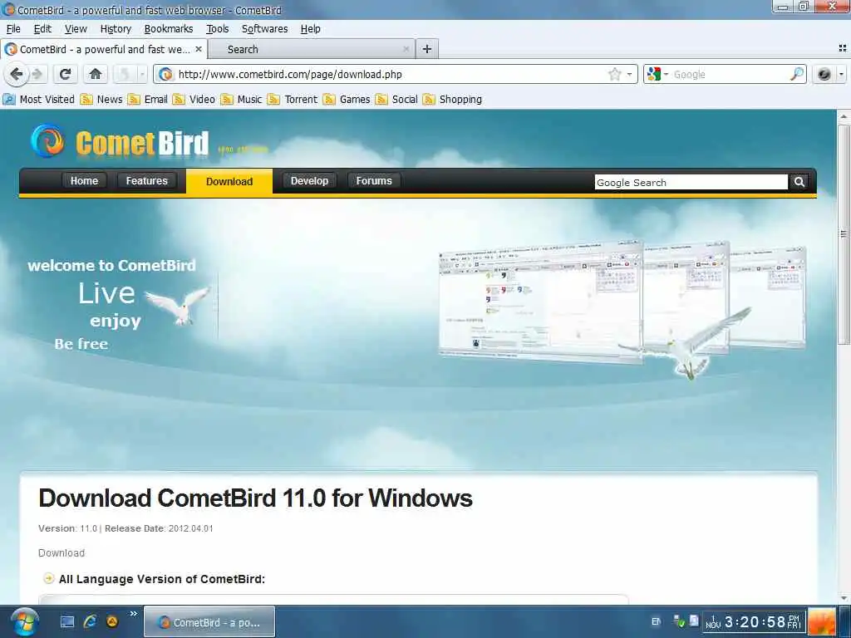The height and width of the screenshot is (638, 851).
Task: Click the Home button in site navigation
Action: [x=84, y=180]
